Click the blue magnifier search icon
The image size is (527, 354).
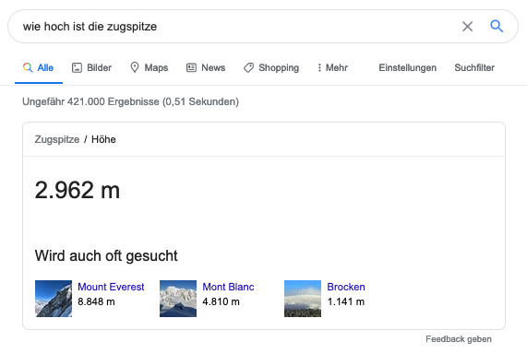coord(497,26)
